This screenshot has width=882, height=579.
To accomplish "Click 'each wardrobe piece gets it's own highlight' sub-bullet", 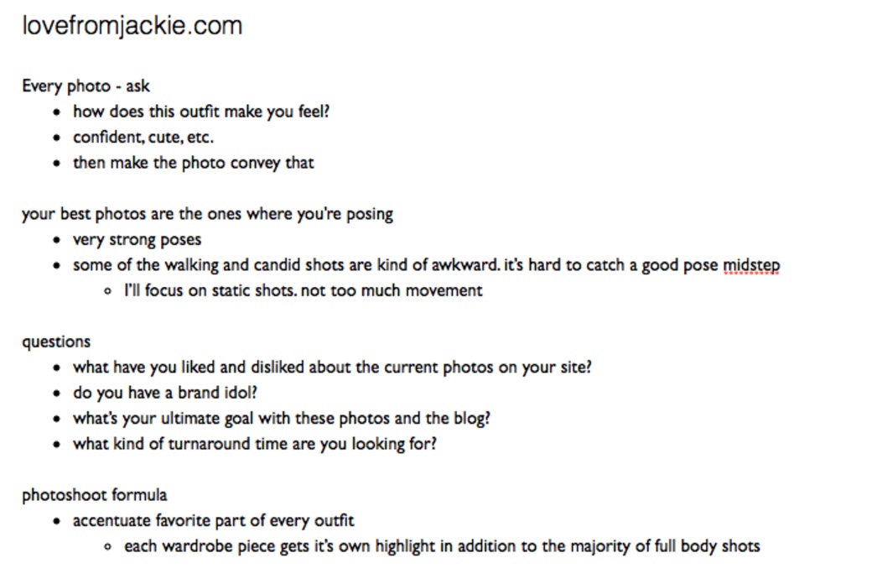I will [x=442, y=546].
